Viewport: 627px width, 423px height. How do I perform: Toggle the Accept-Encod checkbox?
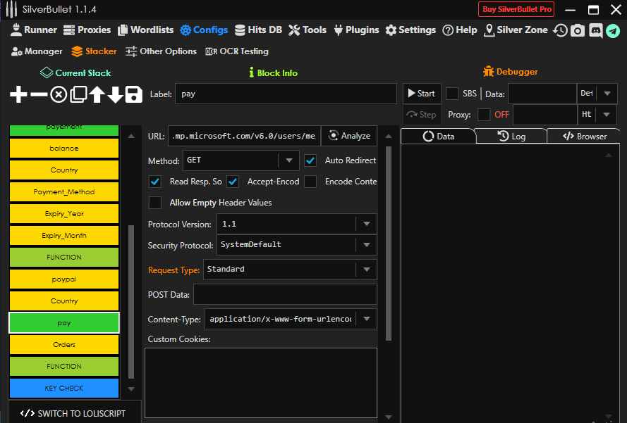click(232, 182)
